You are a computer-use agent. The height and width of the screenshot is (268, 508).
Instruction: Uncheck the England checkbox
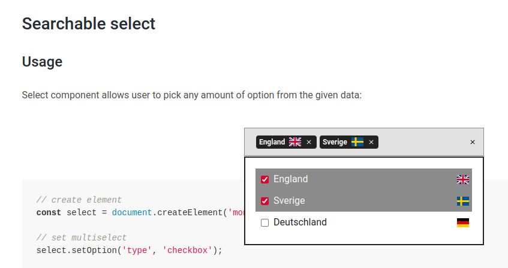pos(264,179)
